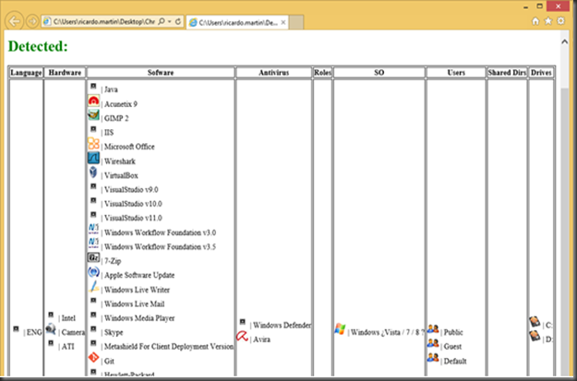Open the address bar dropdown arrow
The image size is (577, 381).
tap(170, 22)
